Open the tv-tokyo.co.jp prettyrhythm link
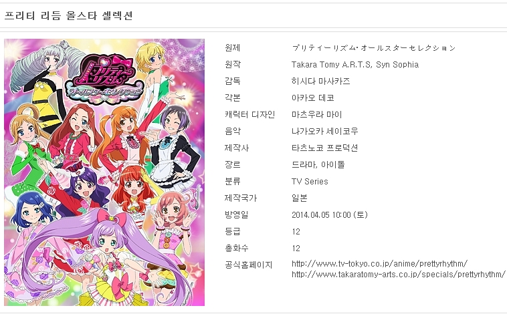The height and width of the screenshot is (320, 507). (379, 264)
